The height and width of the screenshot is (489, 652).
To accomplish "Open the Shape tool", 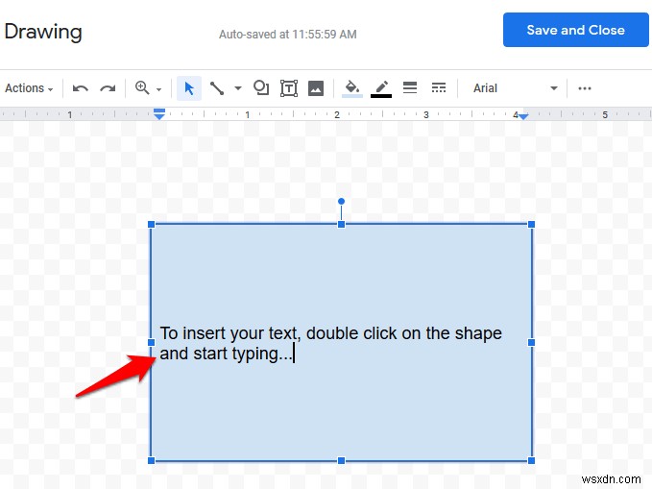I will click(261, 87).
